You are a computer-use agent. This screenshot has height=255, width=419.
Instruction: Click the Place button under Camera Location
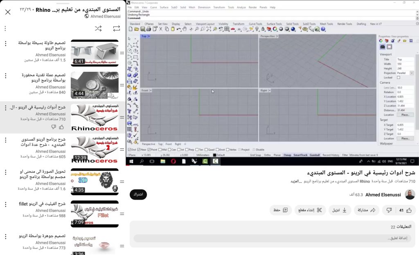404,115
